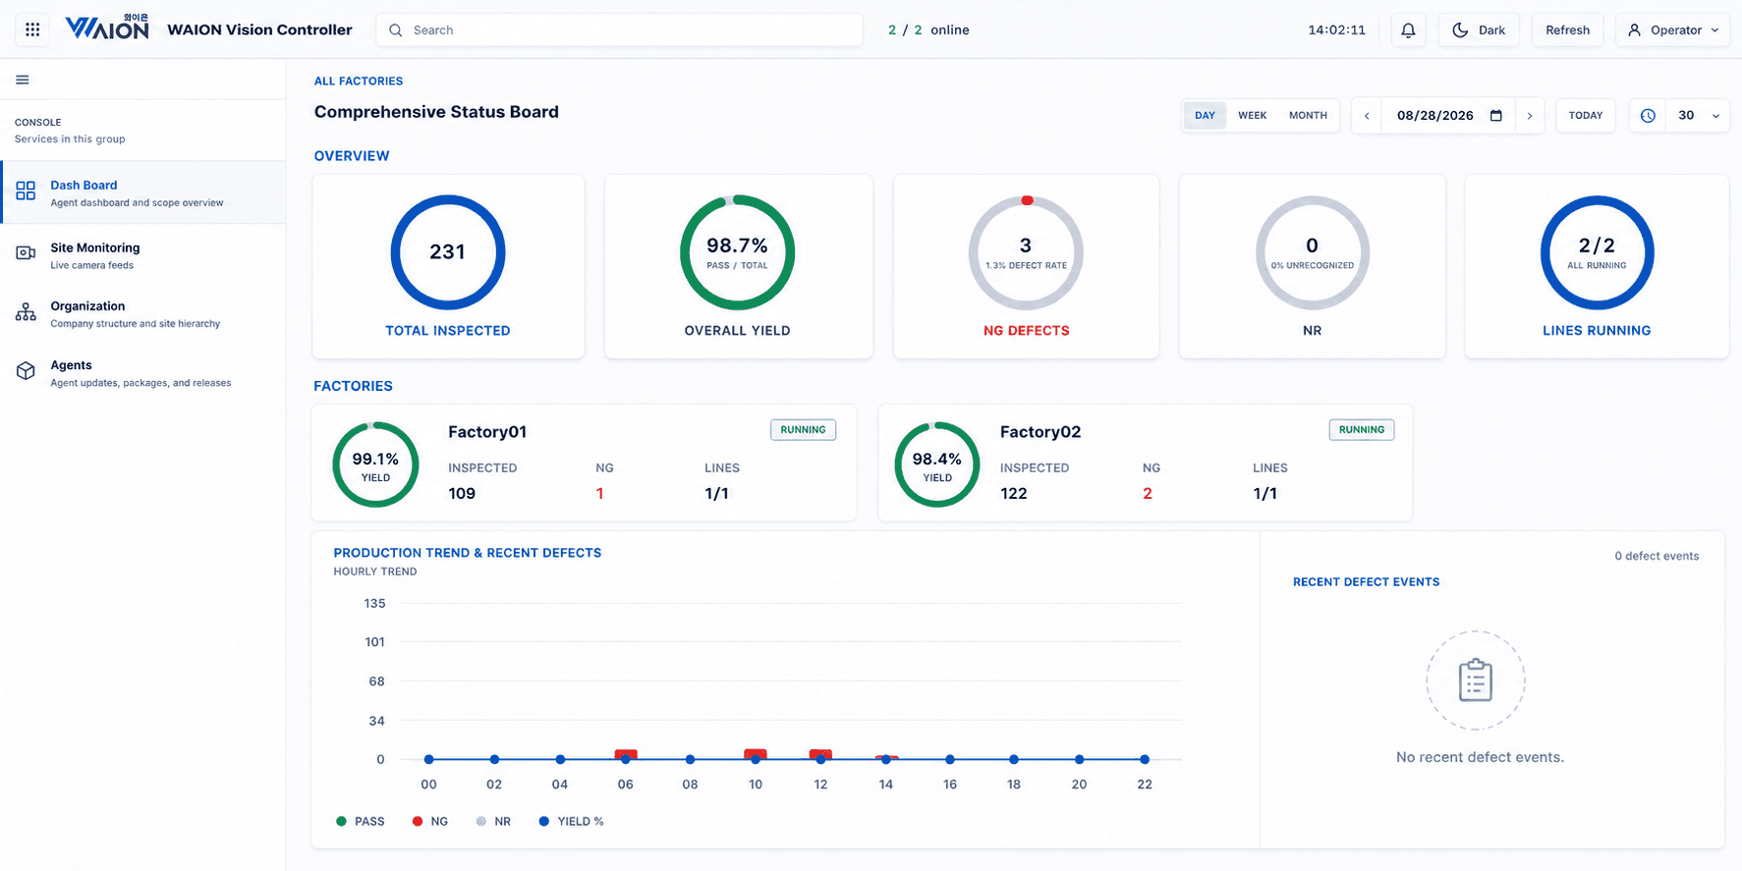The image size is (1742, 871).
Task: Click the Dash Board grid icon
Action: point(26,191)
